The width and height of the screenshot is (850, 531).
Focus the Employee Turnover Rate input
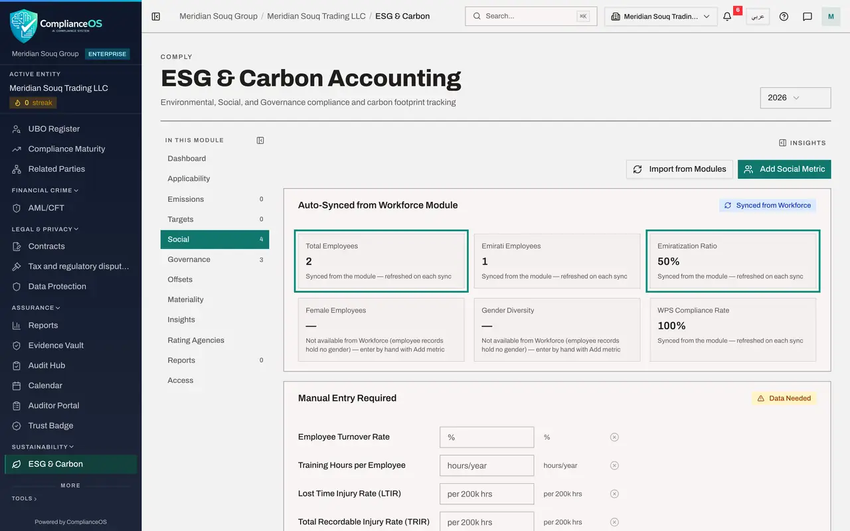coord(487,437)
